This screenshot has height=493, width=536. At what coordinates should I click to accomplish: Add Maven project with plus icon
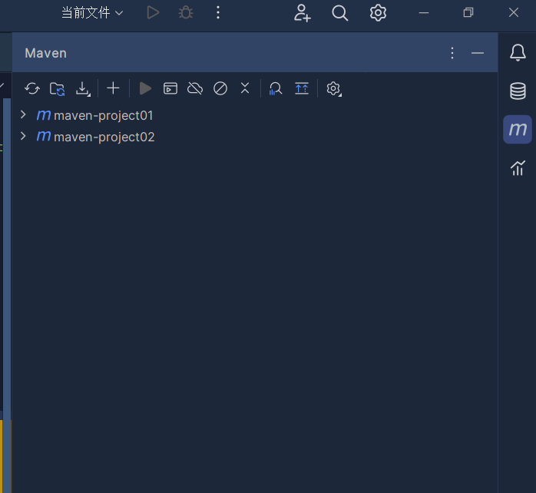(113, 88)
